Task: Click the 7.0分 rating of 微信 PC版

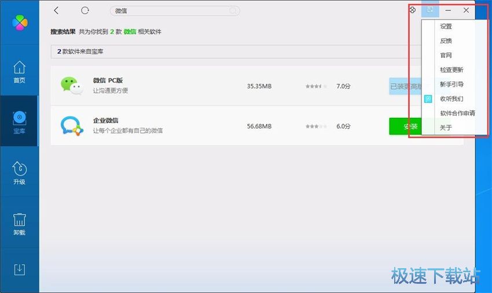Action: (343, 86)
